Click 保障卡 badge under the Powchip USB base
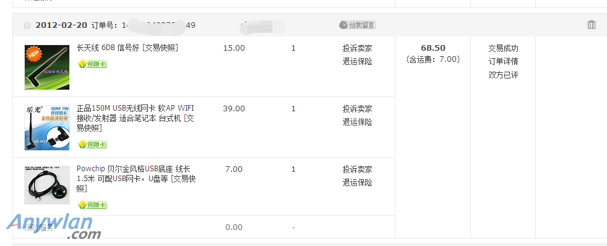The height and width of the screenshot is (246, 607). [x=92, y=205]
